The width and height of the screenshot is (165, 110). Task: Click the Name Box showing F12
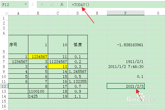15,4
